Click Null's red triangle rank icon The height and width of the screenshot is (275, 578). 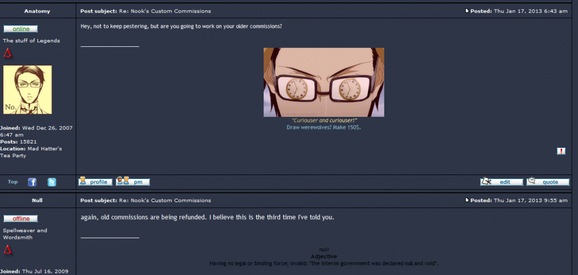pyautogui.click(x=7, y=250)
